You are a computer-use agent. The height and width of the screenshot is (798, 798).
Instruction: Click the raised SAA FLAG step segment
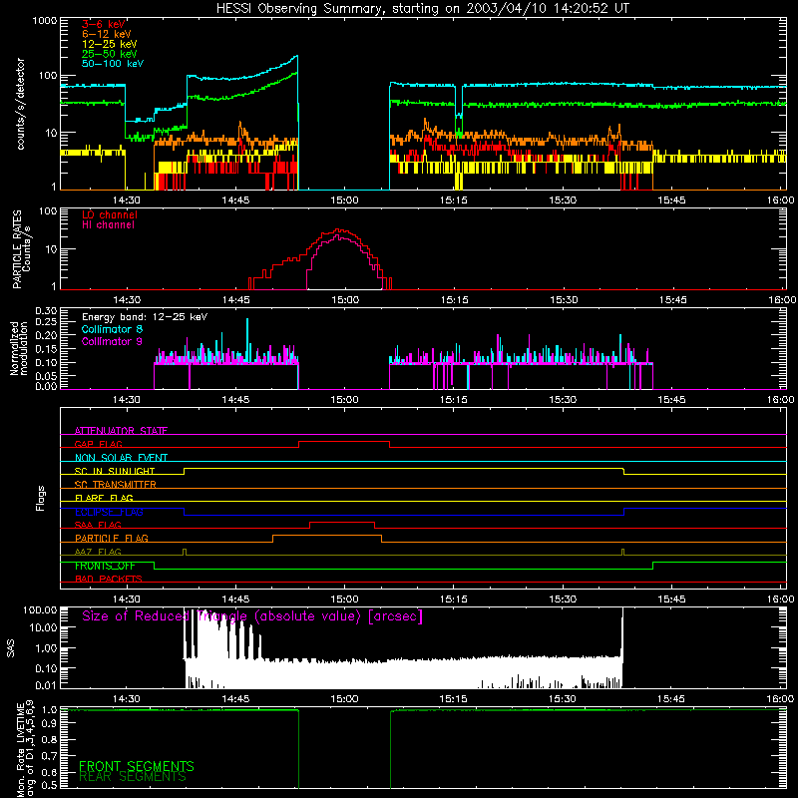click(x=342, y=522)
